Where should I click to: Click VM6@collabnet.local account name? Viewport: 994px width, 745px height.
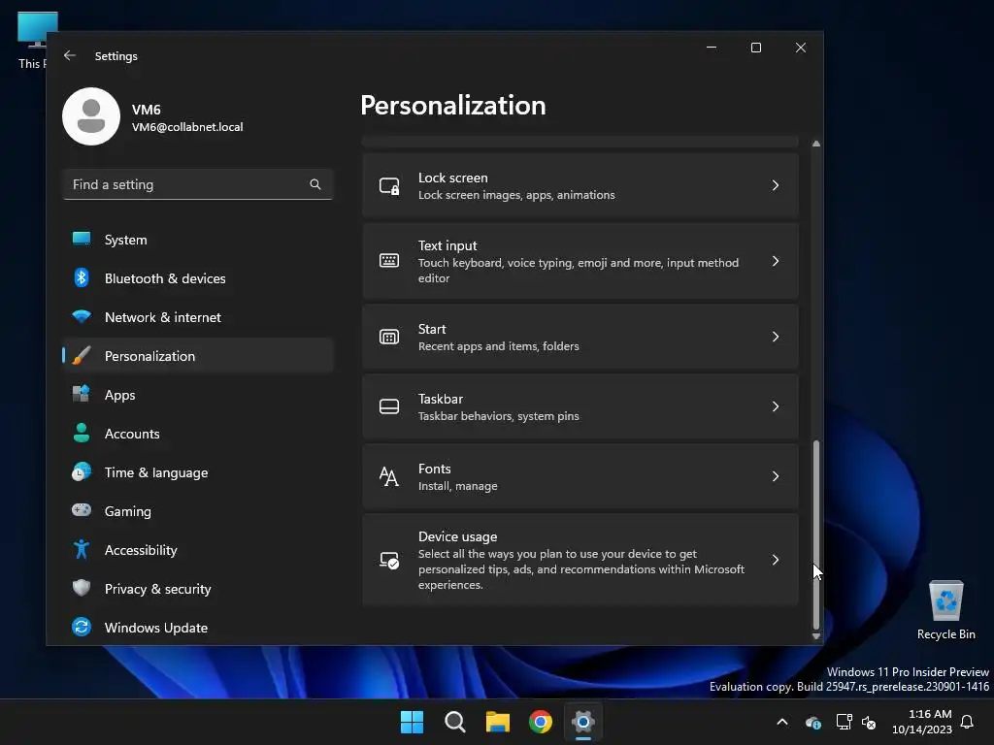187,127
